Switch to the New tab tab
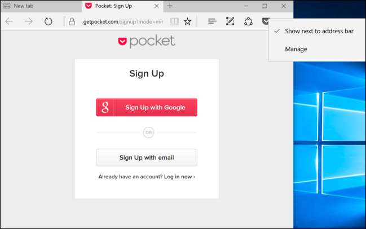366x229 pixels. (x=41, y=6)
